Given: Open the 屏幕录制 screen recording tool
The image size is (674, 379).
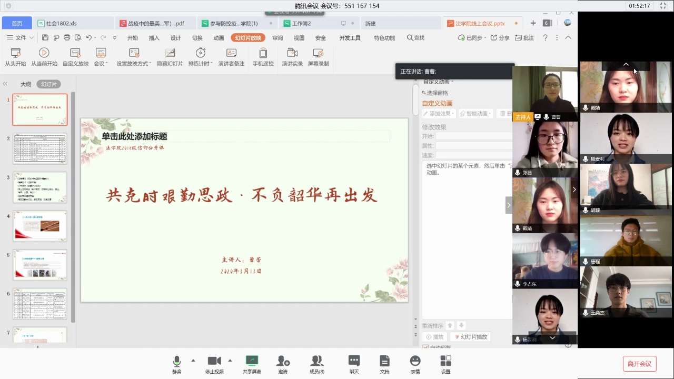Looking at the screenshot, I should click(x=318, y=53).
